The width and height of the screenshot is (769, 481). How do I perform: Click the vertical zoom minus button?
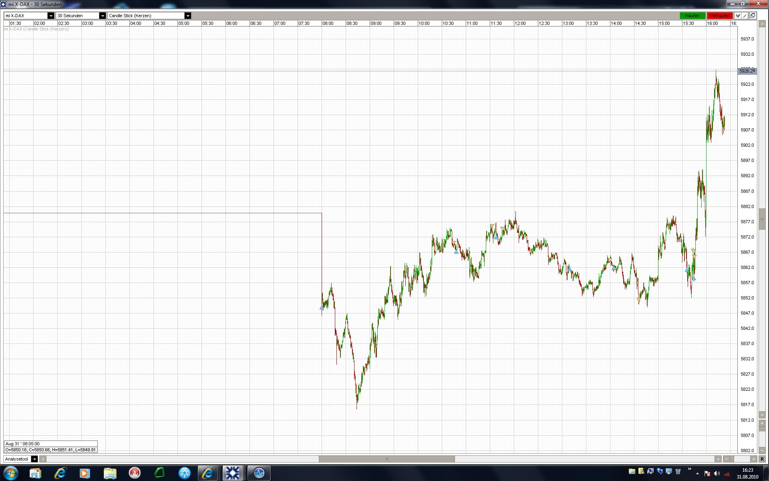pyautogui.click(x=762, y=450)
